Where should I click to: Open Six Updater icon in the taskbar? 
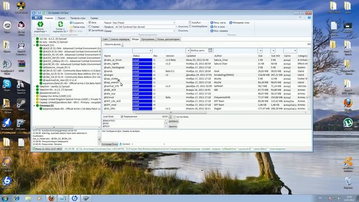(x=75, y=198)
